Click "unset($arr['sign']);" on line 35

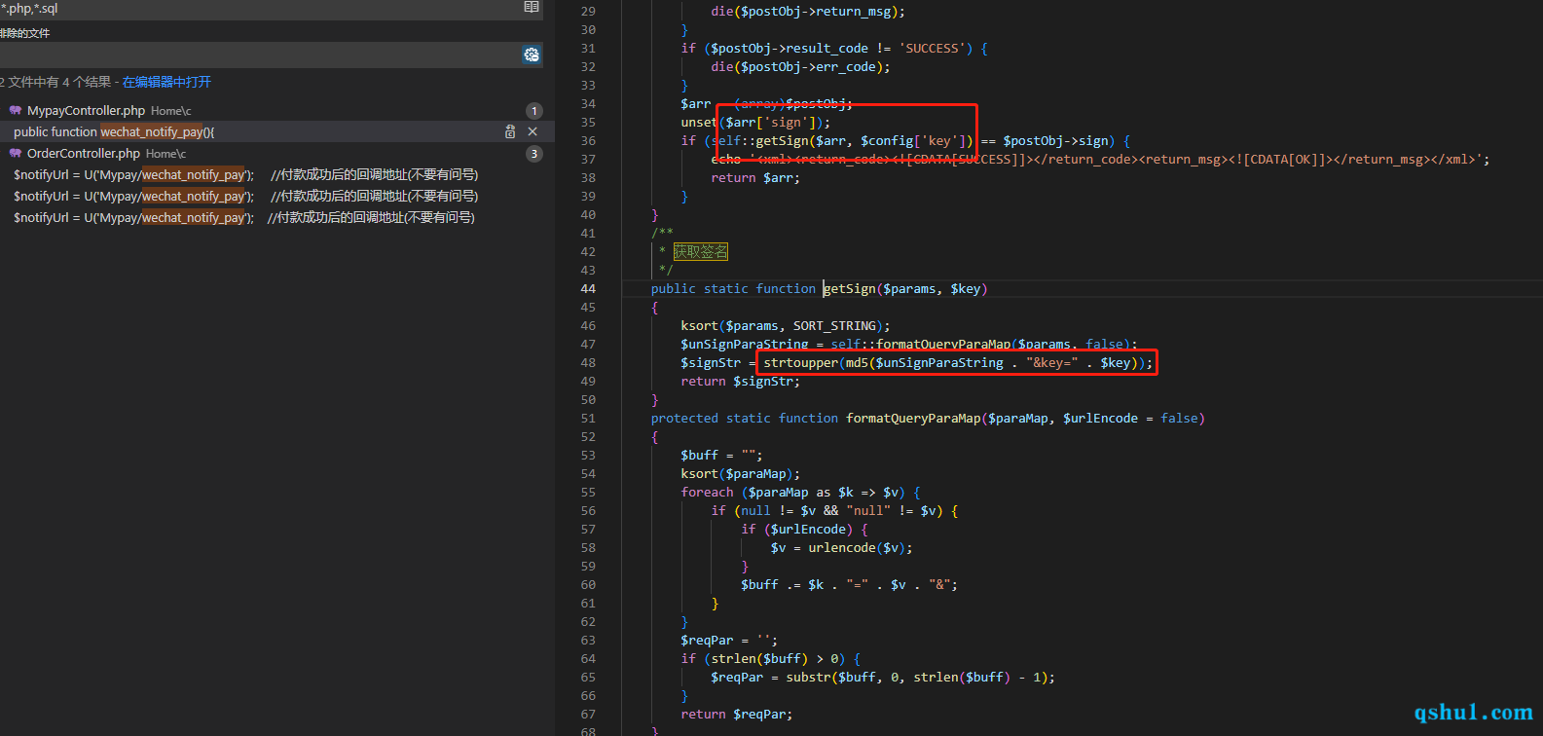(x=755, y=123)
